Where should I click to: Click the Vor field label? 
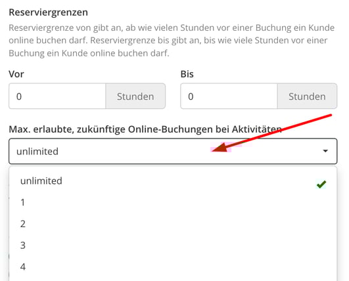pyautogui.click(x=16, y=74)
